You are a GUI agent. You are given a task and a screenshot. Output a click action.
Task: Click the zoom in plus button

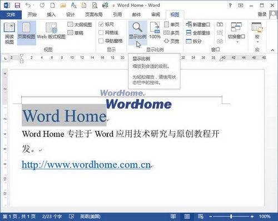(x=252, y=217)
